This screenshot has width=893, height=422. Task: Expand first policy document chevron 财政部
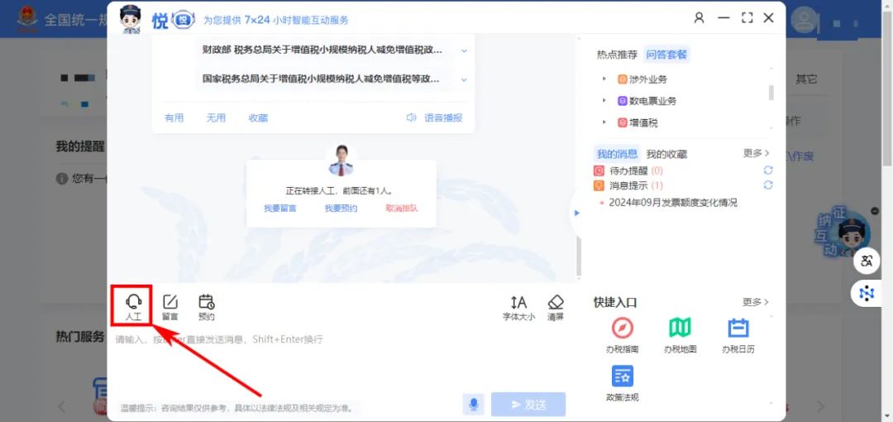(x=464, y=50)
